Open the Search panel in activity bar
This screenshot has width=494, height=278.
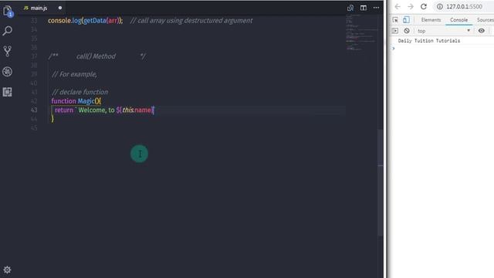point(7,31)
